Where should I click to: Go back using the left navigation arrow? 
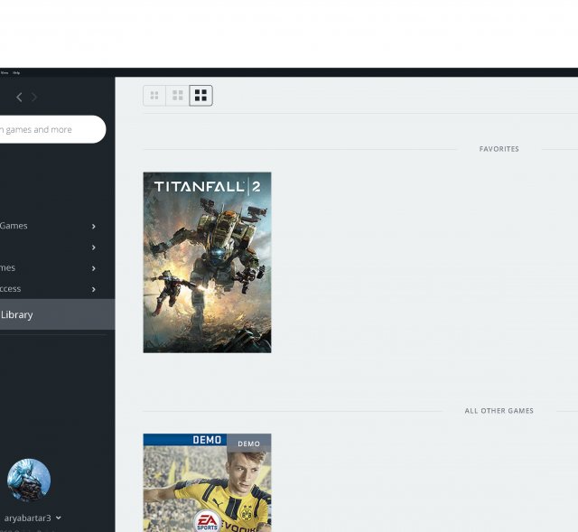(19, 98)
